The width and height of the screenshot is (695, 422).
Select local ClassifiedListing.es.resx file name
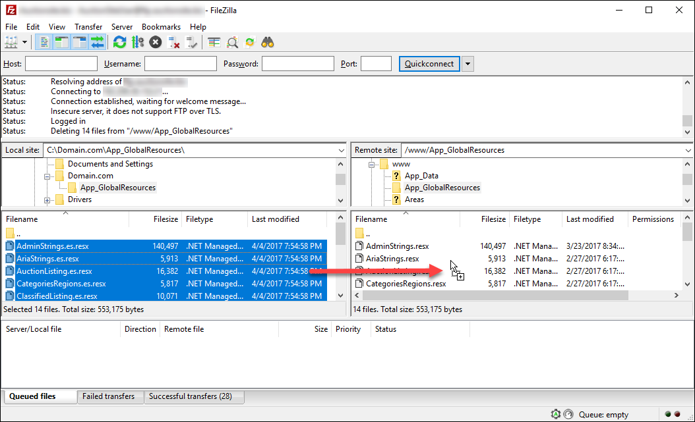point(57,296)
